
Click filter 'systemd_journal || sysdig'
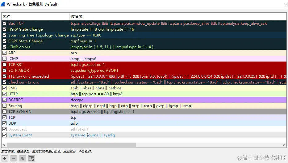click(93, 135)
